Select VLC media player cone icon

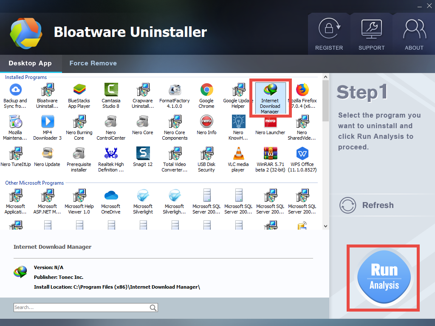tap(238, 153)
